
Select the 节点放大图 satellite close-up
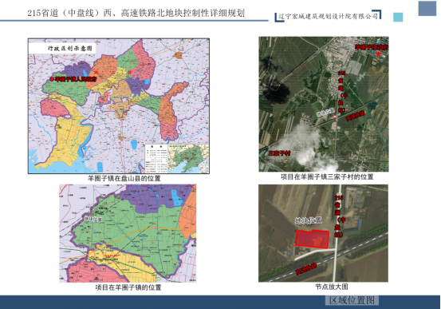point(323,233)
